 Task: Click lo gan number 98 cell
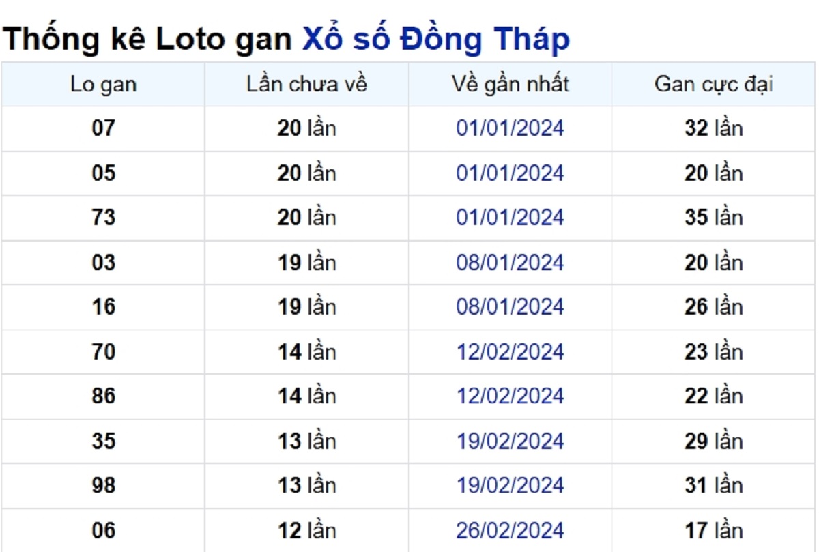point(103,486)
